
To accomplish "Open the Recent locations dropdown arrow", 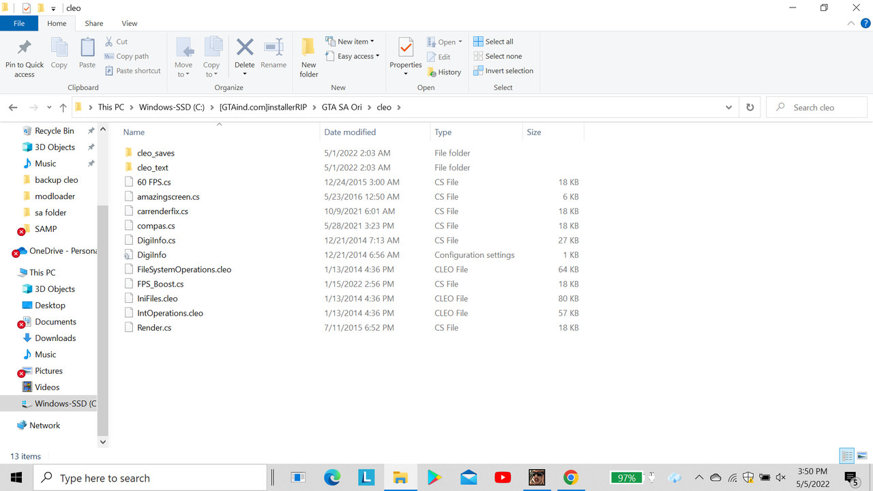I will coord(49,108).
